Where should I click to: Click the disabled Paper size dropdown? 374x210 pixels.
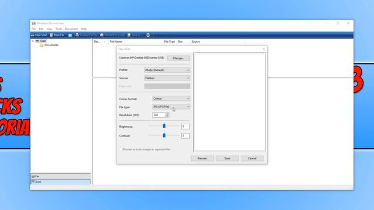pyautogui.click(x=167, y=86)
